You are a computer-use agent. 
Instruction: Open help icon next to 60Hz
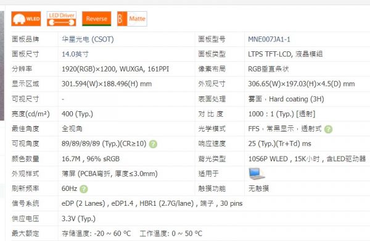click(84, 189)
